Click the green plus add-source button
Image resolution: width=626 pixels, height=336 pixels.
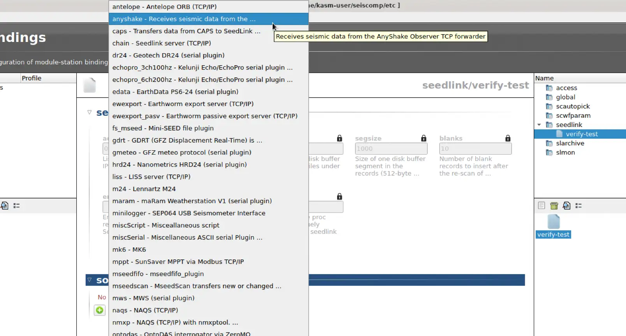pos(100,310)
